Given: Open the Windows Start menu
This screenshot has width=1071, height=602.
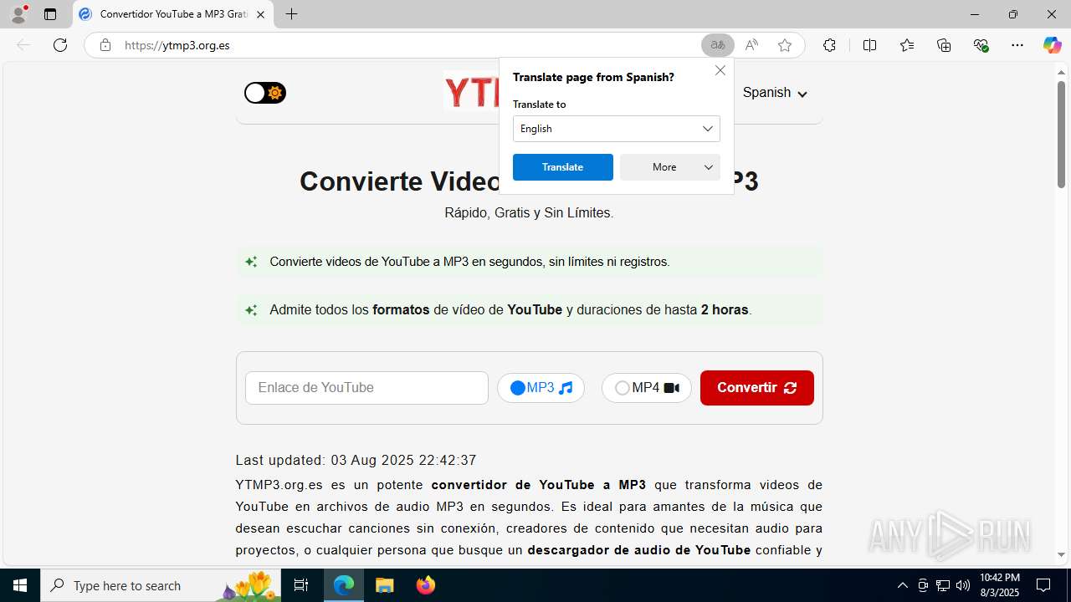Looking at the screenshot, I should pos(20,585).
